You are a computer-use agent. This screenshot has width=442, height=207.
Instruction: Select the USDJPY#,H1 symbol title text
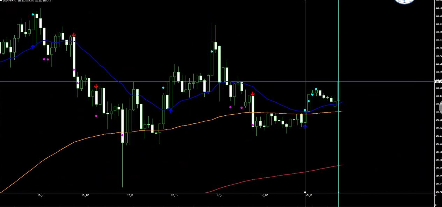(x=10, y=1)
